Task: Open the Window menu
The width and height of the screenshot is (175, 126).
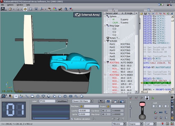Action: [20, 5]
